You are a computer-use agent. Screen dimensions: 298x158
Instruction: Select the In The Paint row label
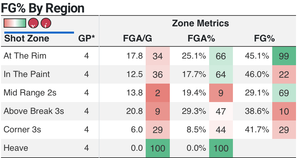pyautogui.click(x=27, y=74)
